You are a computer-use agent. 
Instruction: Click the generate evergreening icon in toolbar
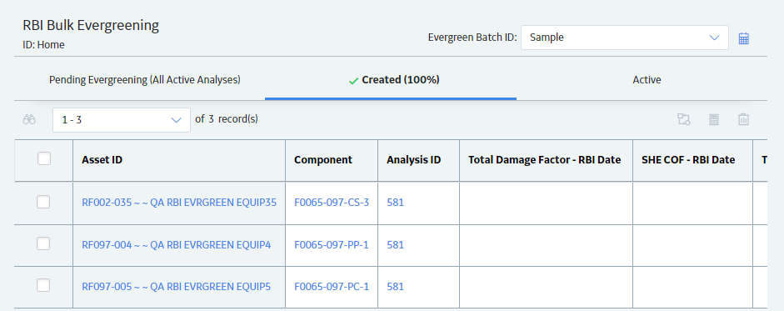click(x=683, y=119)
